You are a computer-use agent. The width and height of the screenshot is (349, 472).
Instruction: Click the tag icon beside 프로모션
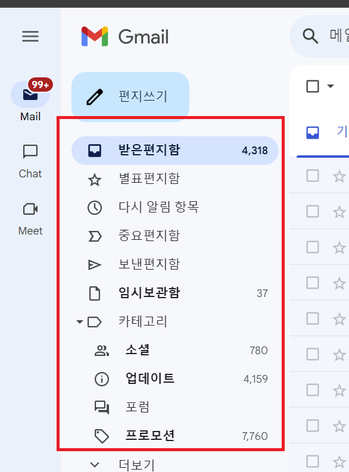(x=102, y=436)
